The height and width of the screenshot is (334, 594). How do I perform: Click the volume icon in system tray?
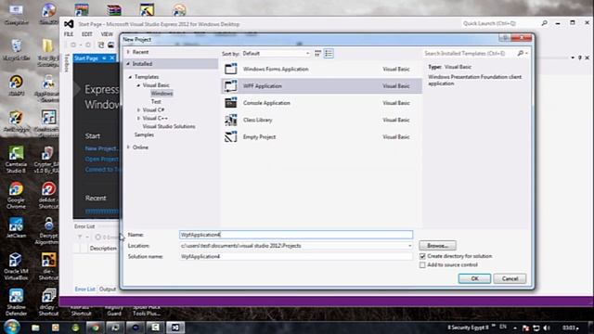tap(547, 328)
